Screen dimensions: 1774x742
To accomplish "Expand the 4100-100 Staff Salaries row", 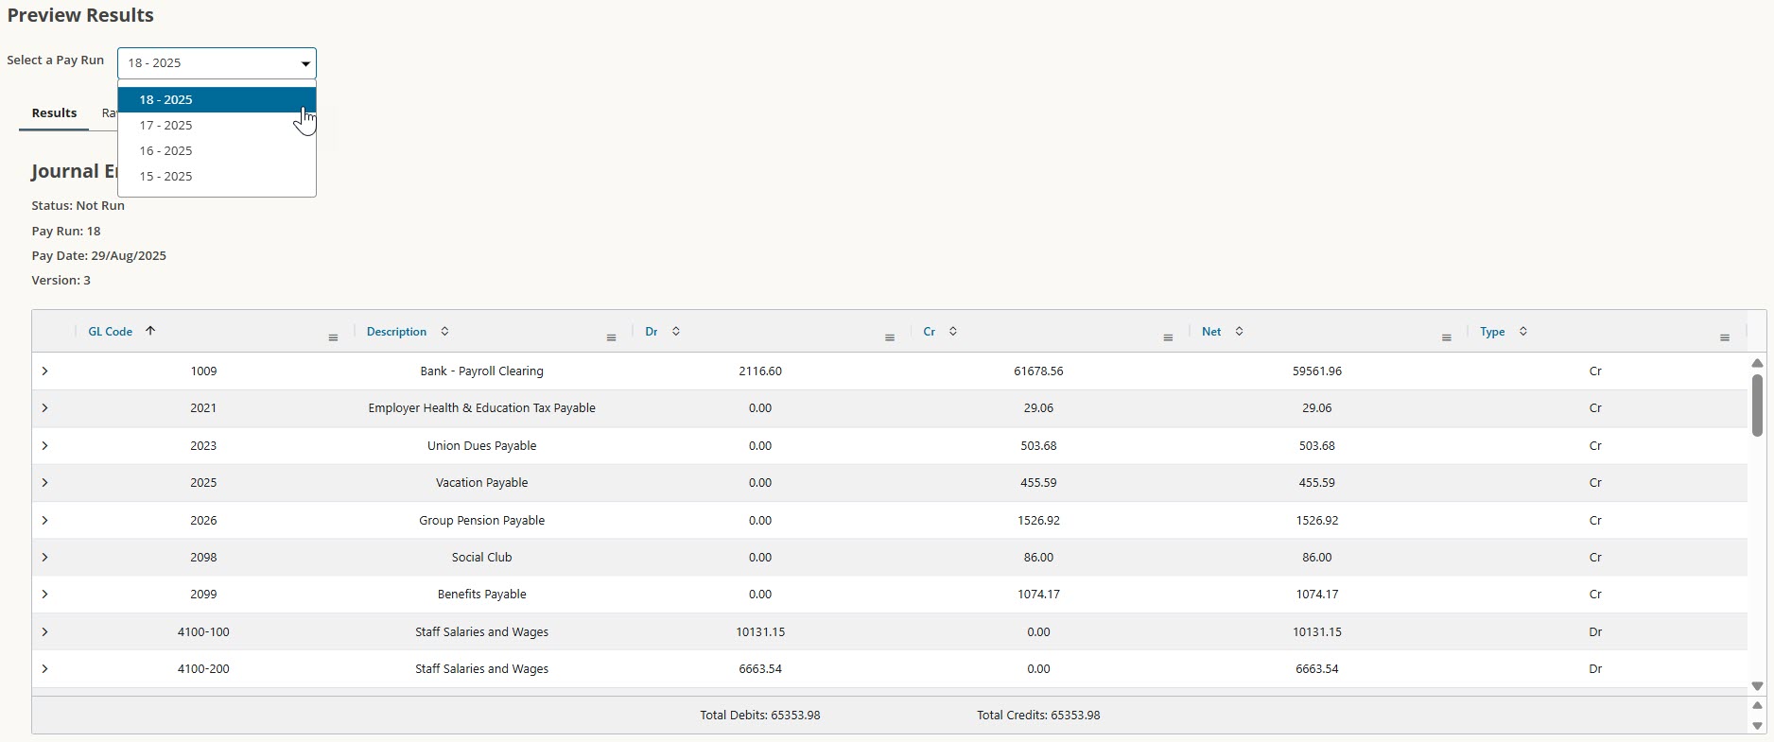I will [44, 631].
